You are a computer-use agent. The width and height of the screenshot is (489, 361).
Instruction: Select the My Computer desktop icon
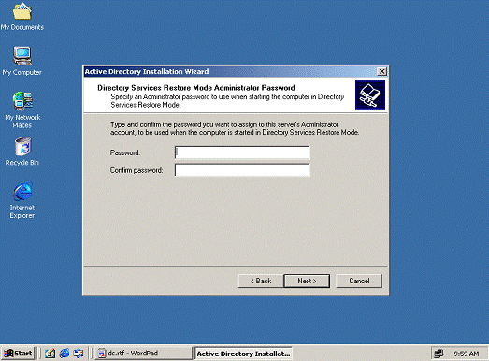coord(22,61)
